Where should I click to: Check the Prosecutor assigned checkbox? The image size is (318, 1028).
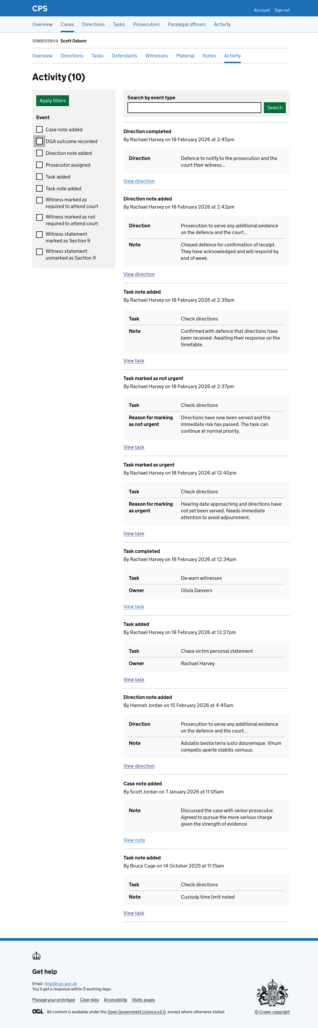(39, 165)
